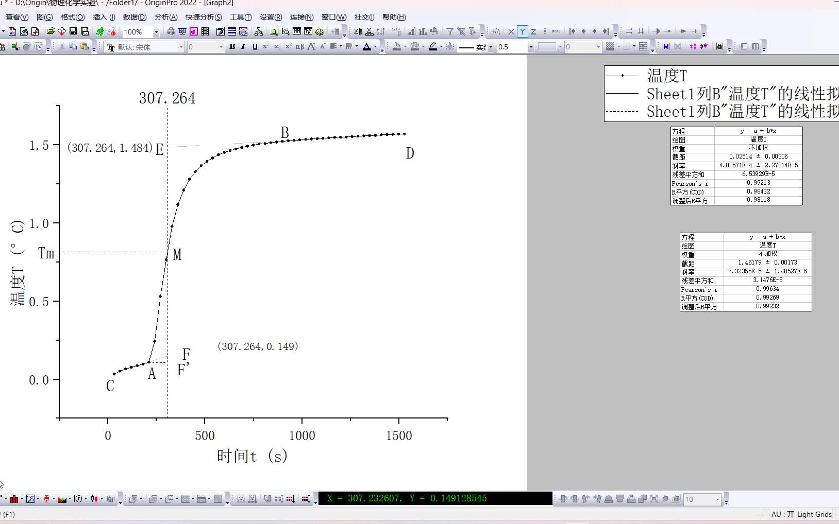This screenshot has height=524, width=839.
Task: Open the 100% zoom level dropdown
Action: tap(156, 32)
